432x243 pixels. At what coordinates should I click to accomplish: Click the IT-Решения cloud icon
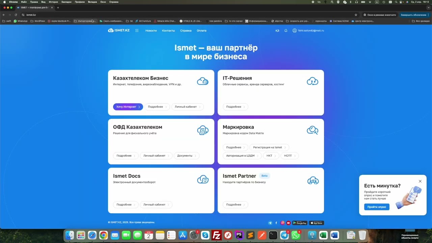tap(313, 81)
